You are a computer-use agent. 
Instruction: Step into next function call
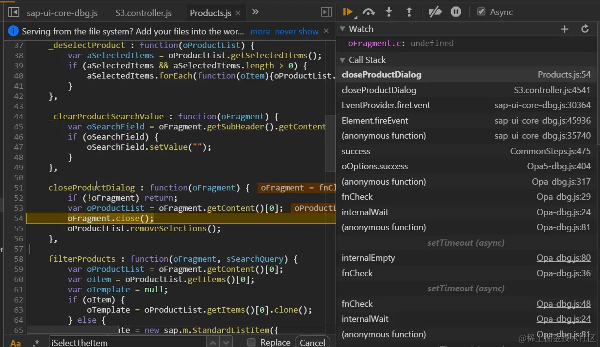389,12
